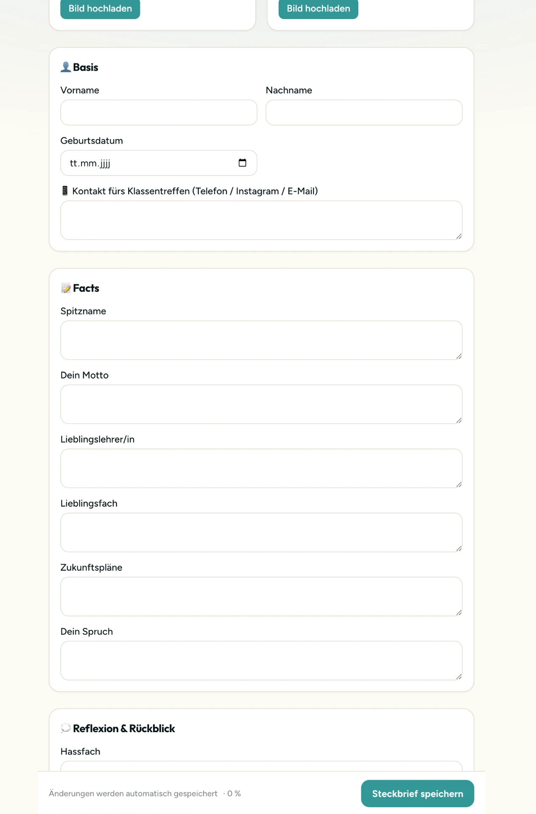Focus the Vorname input field

coord(159,112)
